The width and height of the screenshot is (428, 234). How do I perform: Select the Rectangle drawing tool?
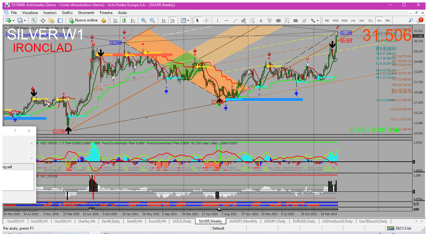click(x=295, y=20)
